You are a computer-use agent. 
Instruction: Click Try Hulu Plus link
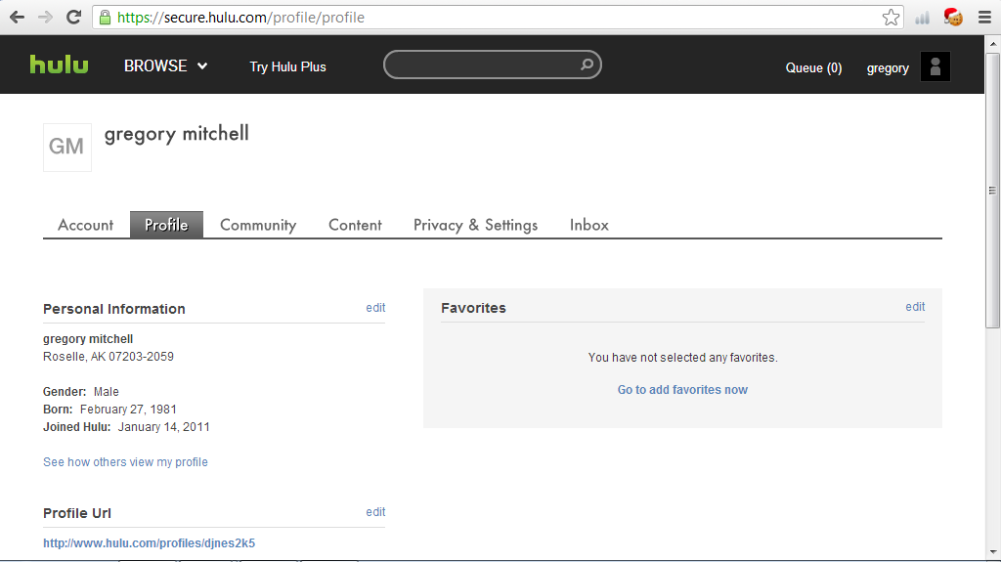coord(288,67)
